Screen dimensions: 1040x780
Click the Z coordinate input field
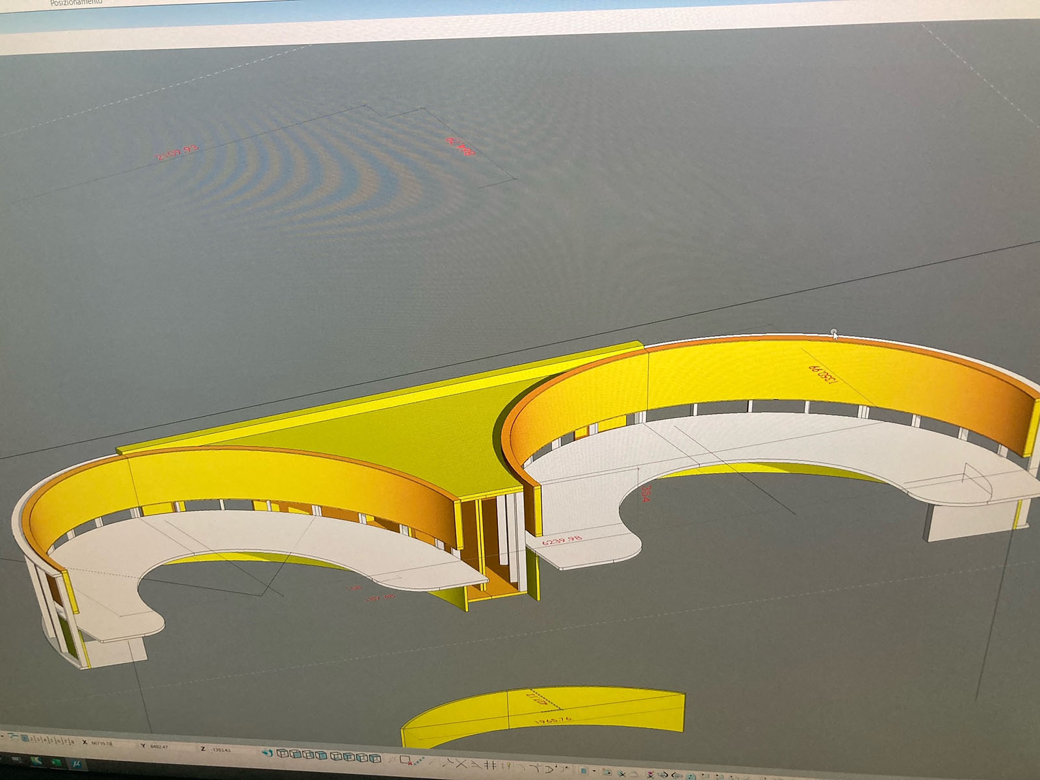tap(221, 749)
